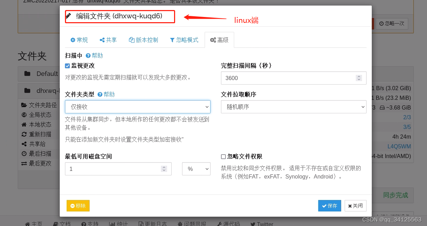Open the 文件拉取顺序 dropdown showing 随机顺序
This screenshot has height=226, width=427.
pyautogui.click(x=294, y=107)
